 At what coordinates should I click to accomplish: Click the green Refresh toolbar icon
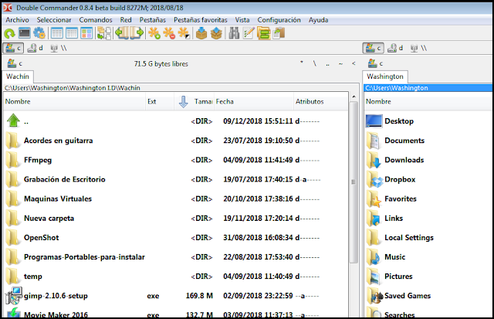pyautogui.click(x=9, y=33)
